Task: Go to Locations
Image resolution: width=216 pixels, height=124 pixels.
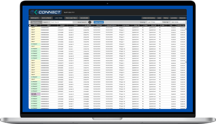Action: [x=174, y=18]
